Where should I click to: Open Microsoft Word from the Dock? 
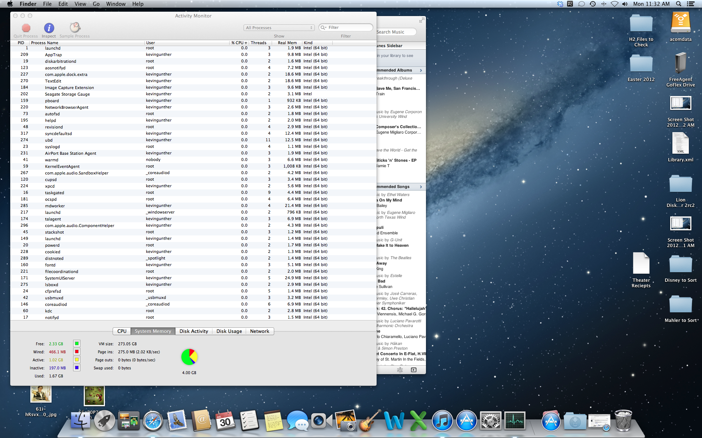[394, 420]
